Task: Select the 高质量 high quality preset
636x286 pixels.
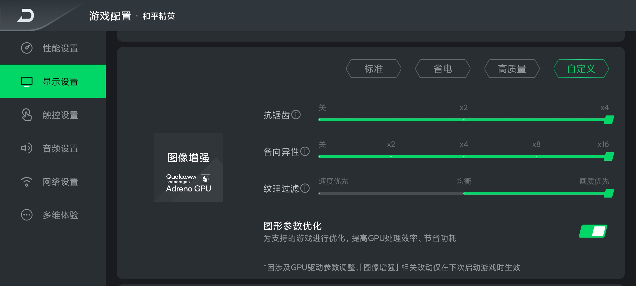Action: click(x=512, y=69)
